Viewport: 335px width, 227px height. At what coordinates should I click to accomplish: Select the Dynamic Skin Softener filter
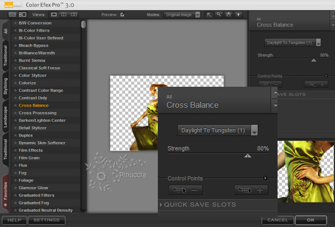point(42,143)
